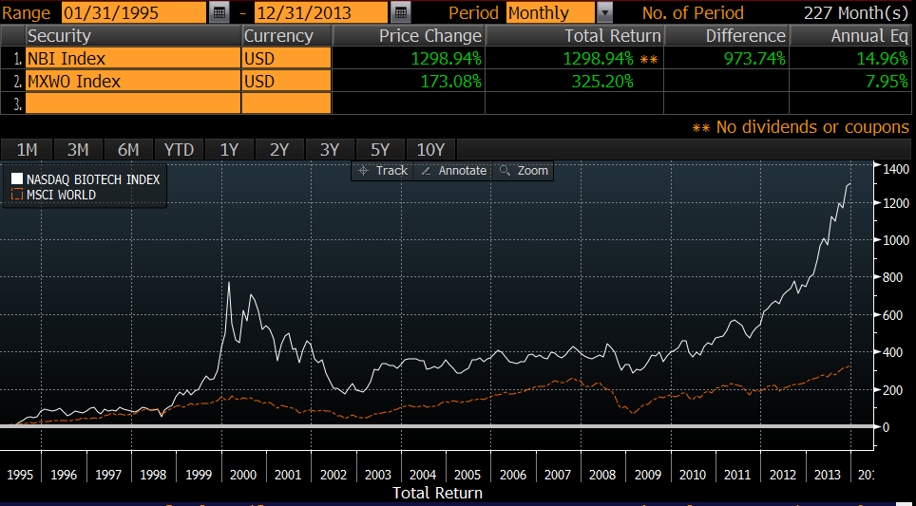Edit the start date 01/31/1995 field
Image resolution: width=916 pixels, height=506 pixels.
[134, 11]
